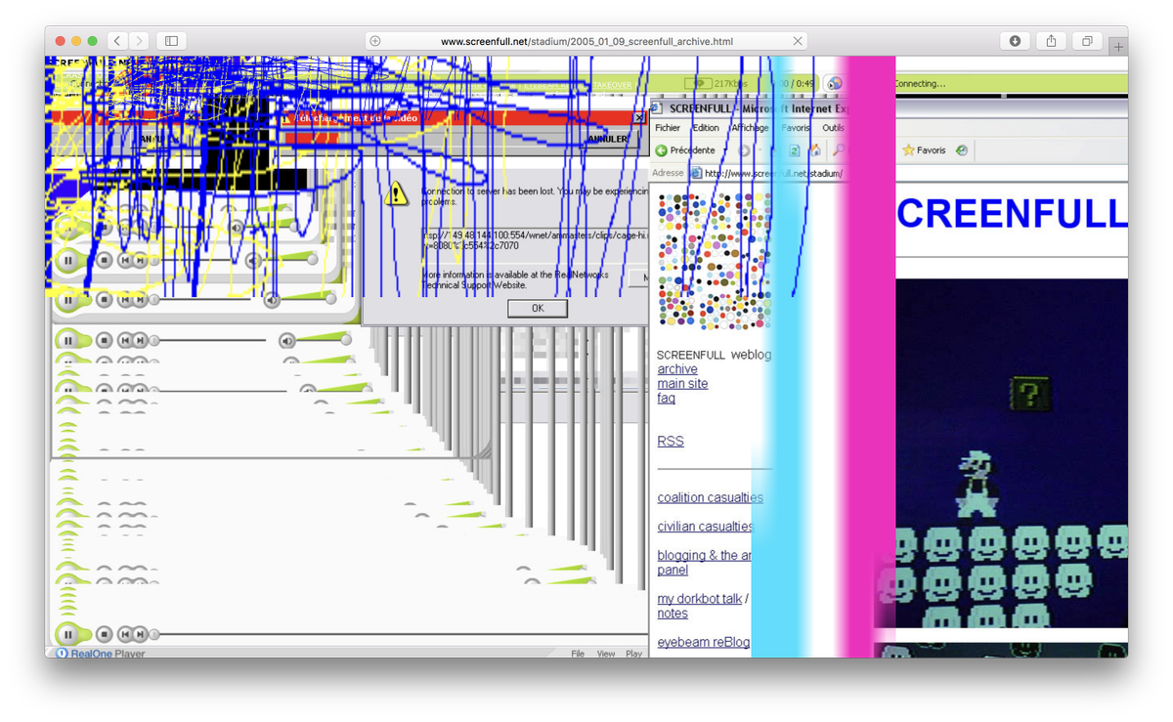The image size is (1173, 722).
Task: Expand the Précédente history dropdown arrow
Action: (724, 150)
